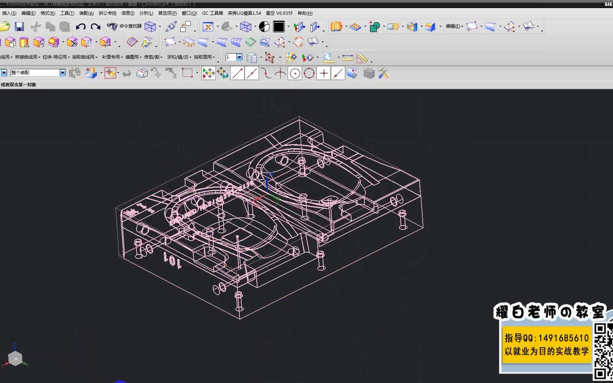Viewport: 613px width, 383px height.
Task: Toggle Quadrant Point snap
Action: (x=309, y=73)
